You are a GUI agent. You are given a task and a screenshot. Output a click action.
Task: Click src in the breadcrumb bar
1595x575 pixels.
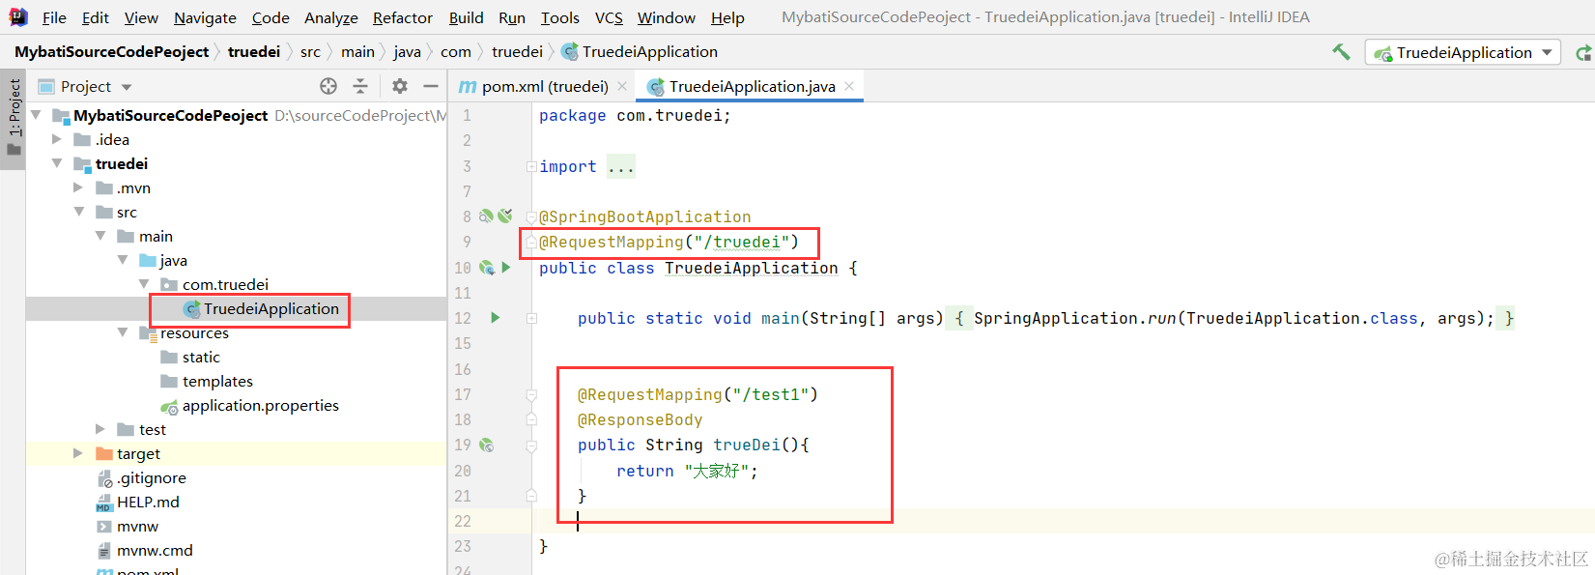tap(310, 51)
